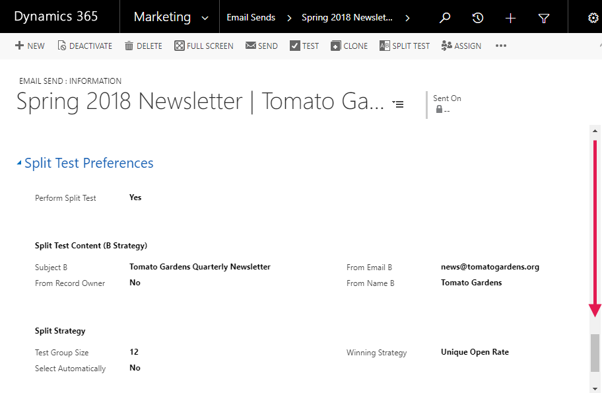Click the vertical scrollbar thumb

595,353
